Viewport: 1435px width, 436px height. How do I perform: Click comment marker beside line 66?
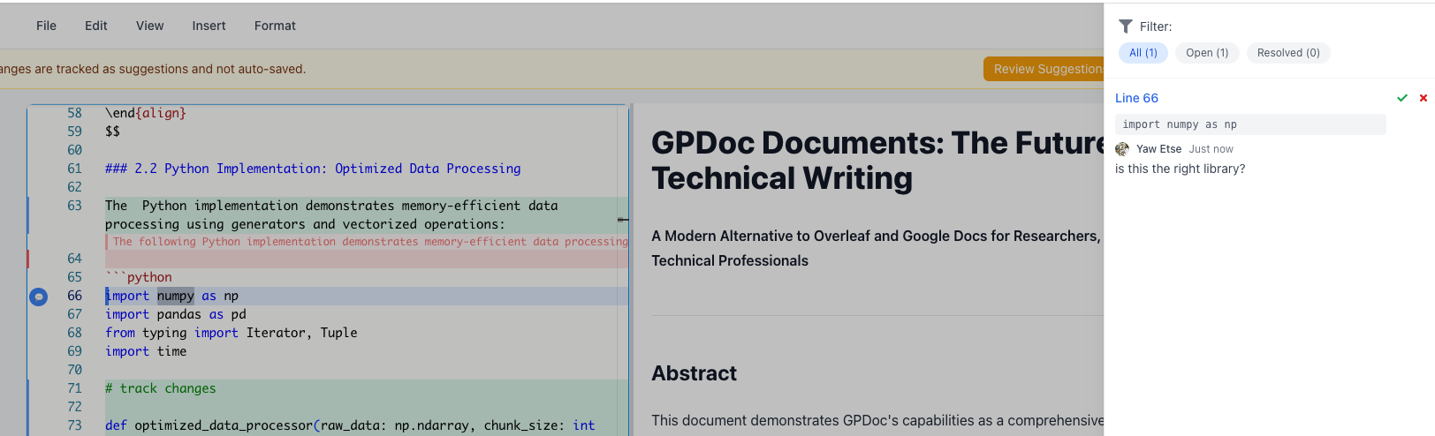pyautogui.click(x=39, y=297)
